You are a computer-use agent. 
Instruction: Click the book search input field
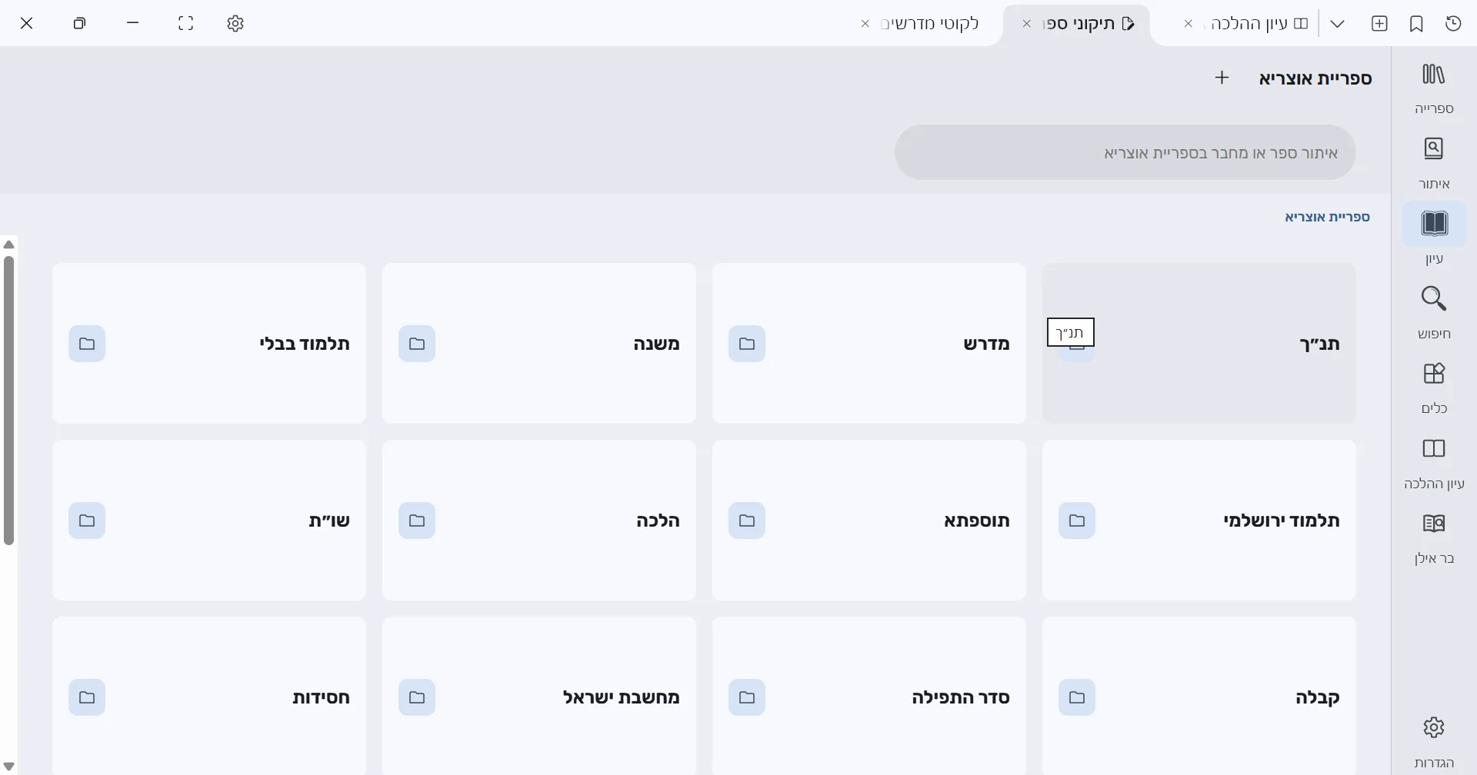tap(1125, 152)
